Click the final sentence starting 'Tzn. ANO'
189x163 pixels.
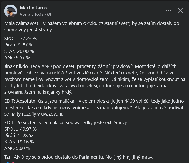coord(82,157)
